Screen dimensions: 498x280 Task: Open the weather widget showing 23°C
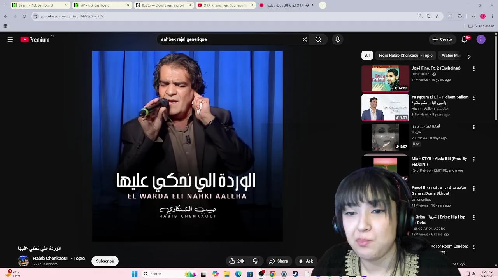coord(14,274)
